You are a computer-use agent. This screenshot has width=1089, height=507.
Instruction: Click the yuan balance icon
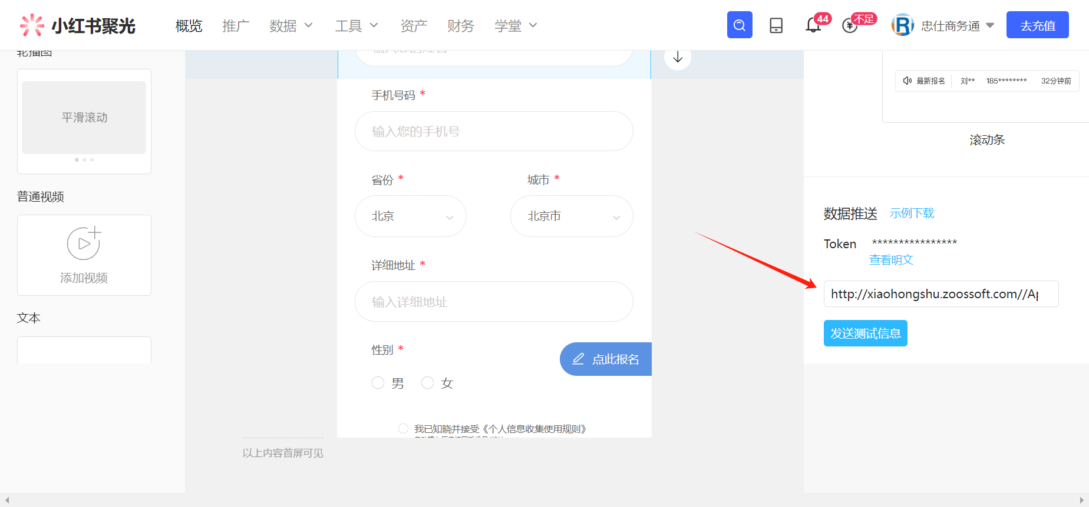pos(850,25)
